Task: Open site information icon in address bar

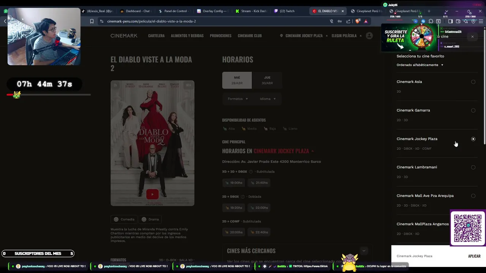Action: pos(101,21)
